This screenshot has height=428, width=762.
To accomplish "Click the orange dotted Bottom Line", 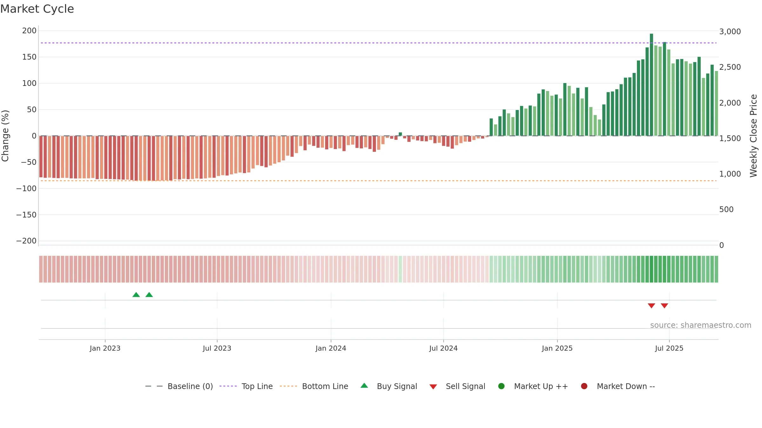I will pyautogui.click(x=378, y=181).
